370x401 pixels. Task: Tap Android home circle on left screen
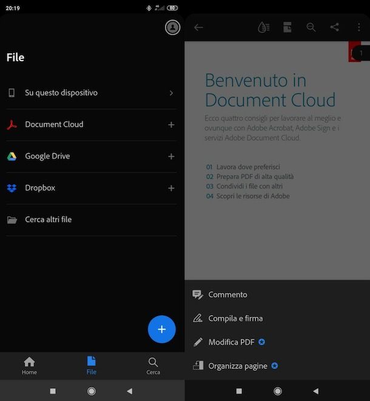coord(92,391)
